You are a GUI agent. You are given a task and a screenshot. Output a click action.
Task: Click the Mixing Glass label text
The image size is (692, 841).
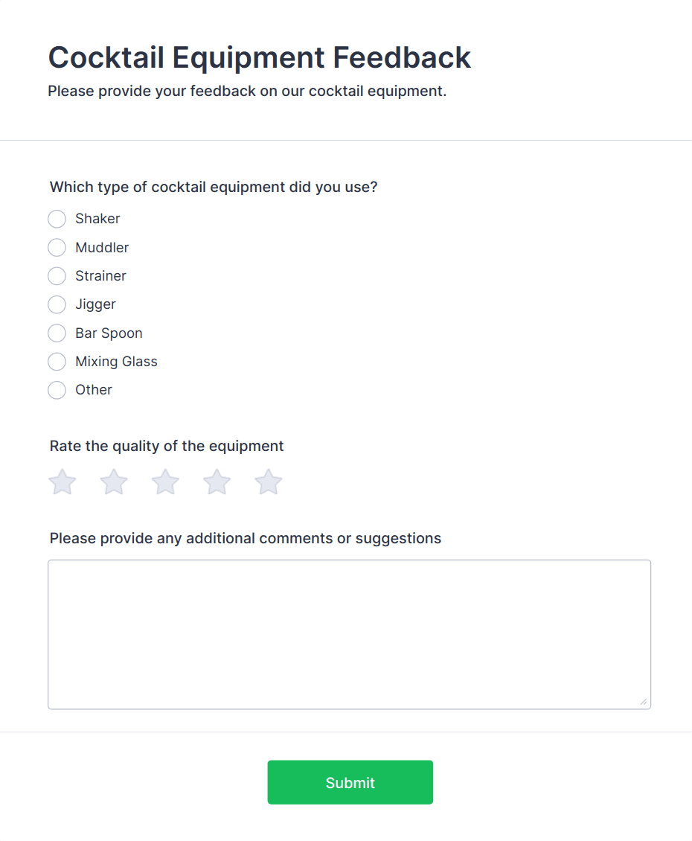pyautogui.click(x=116, y=362)
